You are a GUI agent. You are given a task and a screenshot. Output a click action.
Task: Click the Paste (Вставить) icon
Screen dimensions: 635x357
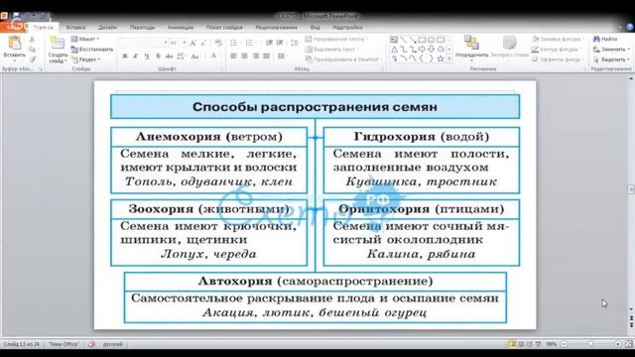click(x=14, y=44)
